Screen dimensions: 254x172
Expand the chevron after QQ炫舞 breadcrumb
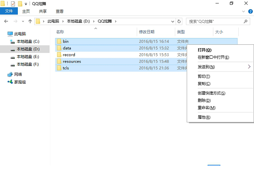coord(116,21)
